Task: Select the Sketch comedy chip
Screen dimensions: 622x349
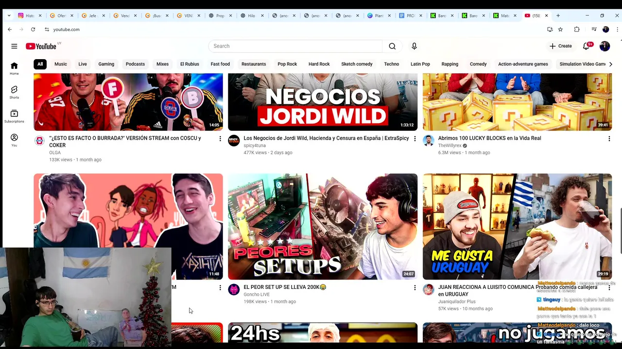Action: click(357, 64)
